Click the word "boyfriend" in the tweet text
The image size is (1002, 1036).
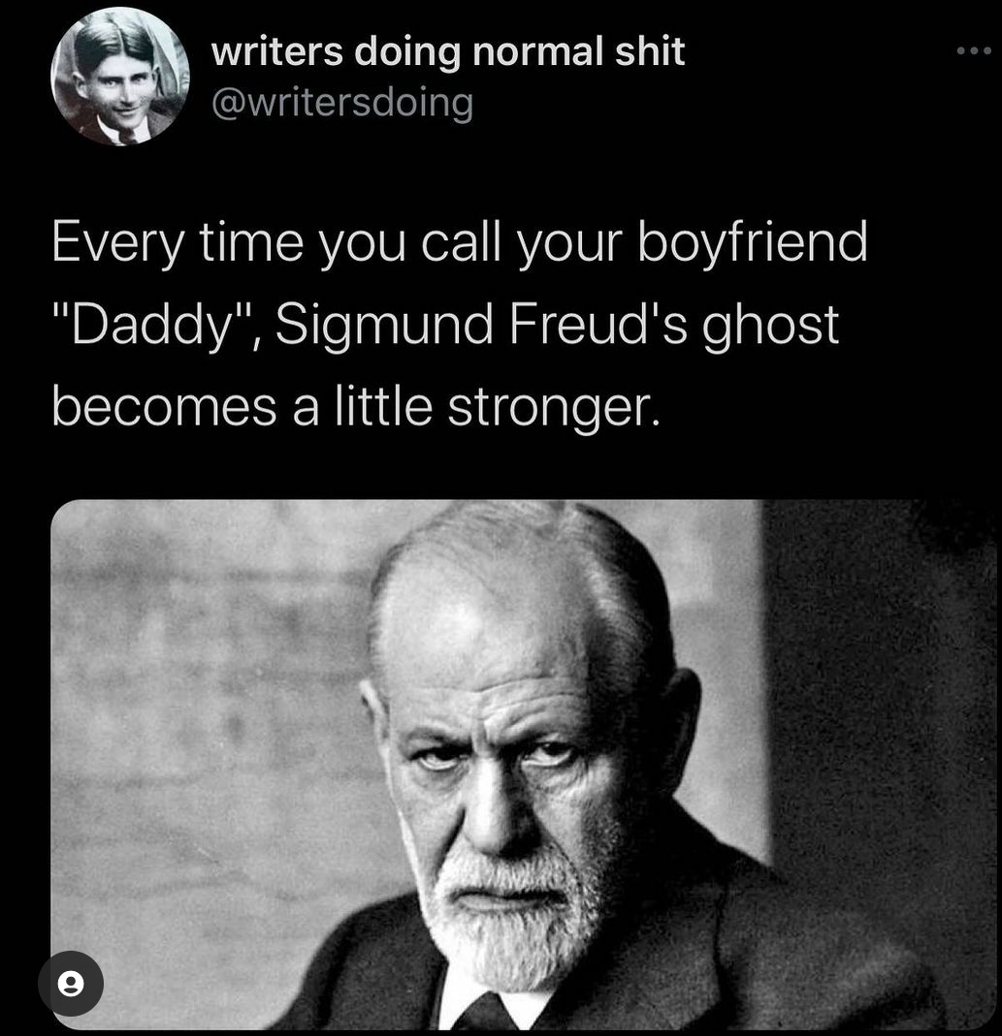pyautogui.click(x=752, y=244)
